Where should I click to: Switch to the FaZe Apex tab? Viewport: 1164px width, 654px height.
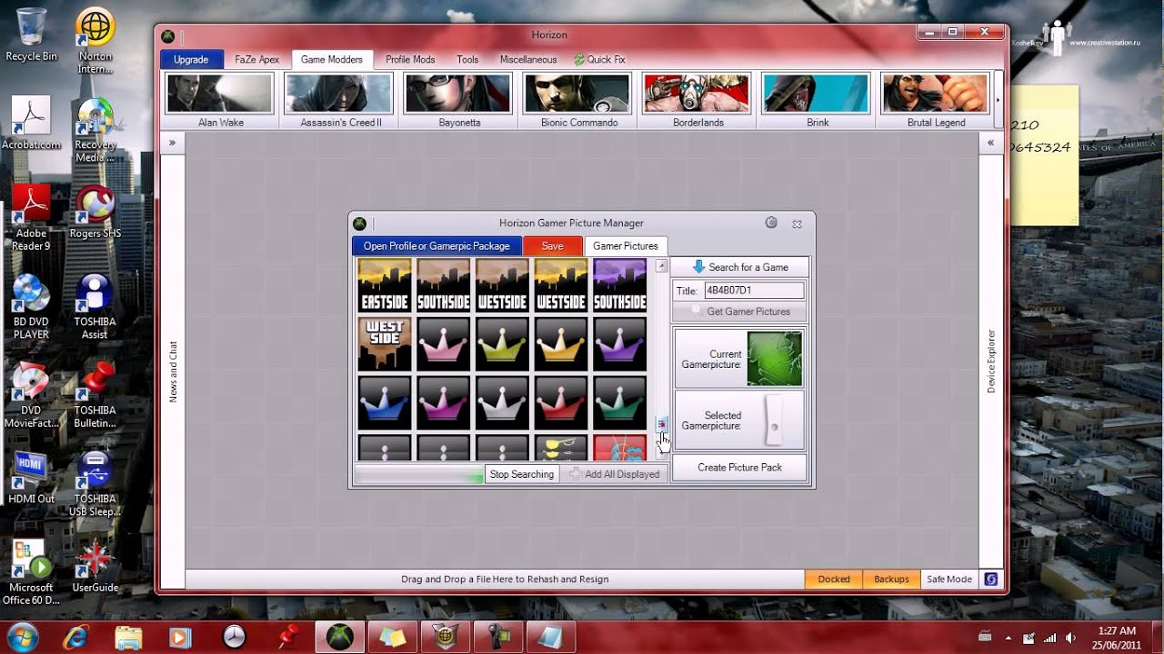tap(257, 60)
